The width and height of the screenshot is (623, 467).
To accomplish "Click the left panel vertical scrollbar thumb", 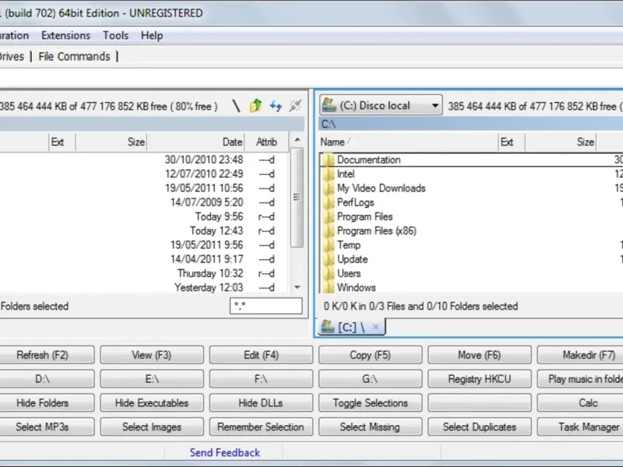I will [x=297, y=198].
